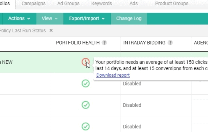Open the Change Log

(129, 19)
